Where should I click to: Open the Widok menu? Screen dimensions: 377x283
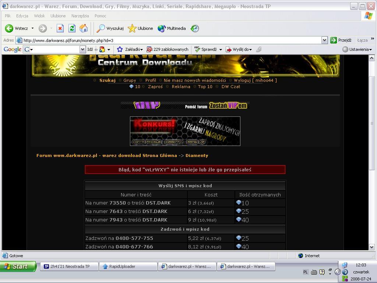tap(39, 16)
